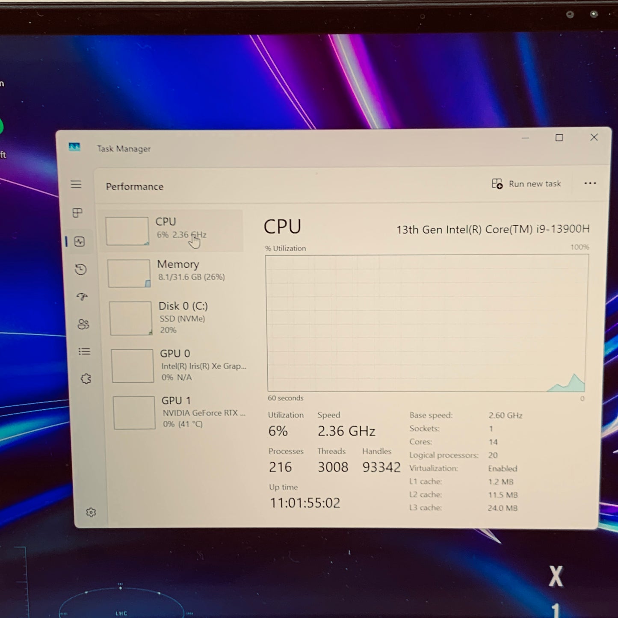This screenshot has height=618, width=618.
Task: Click the up time 11:01:55:02 value
Action: pos(305,503)
